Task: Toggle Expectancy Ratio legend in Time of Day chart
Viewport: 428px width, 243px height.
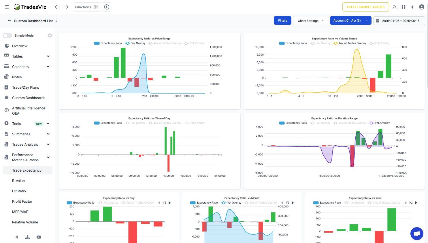Action: pyautogui.click(x=108, y=123)
